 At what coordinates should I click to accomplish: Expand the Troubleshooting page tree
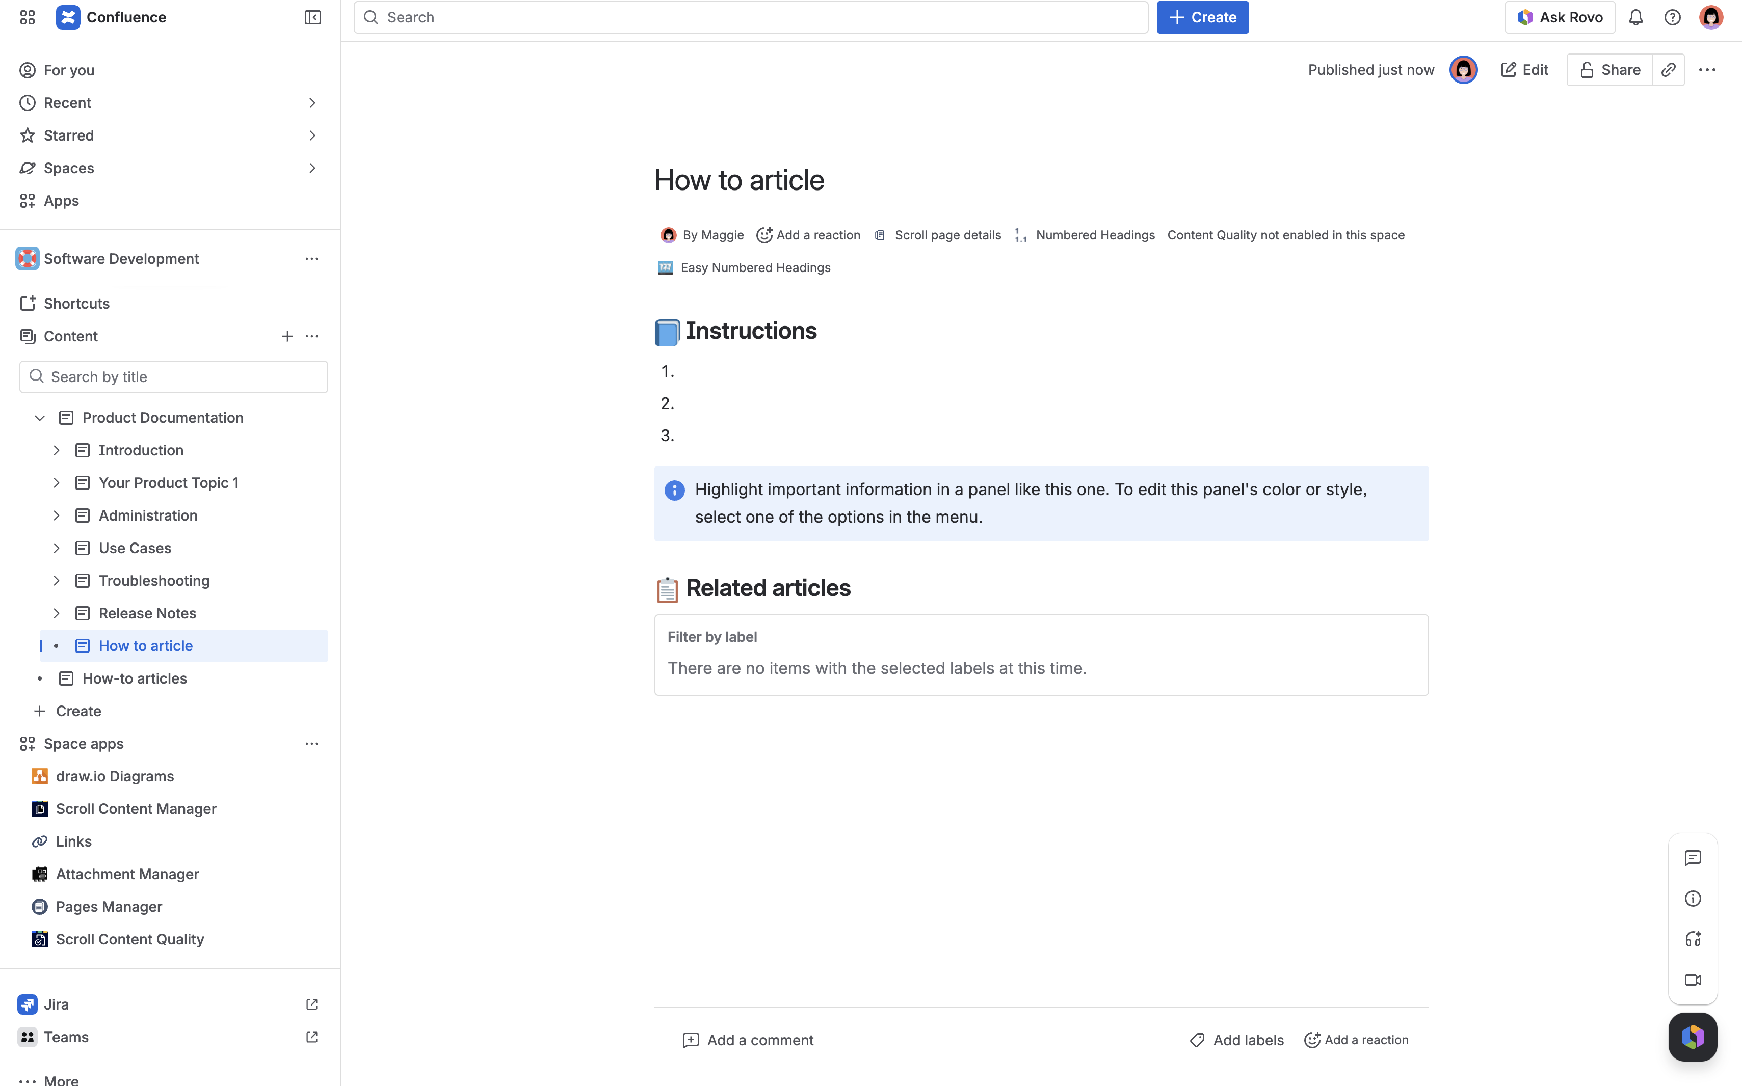pos(58,580)
